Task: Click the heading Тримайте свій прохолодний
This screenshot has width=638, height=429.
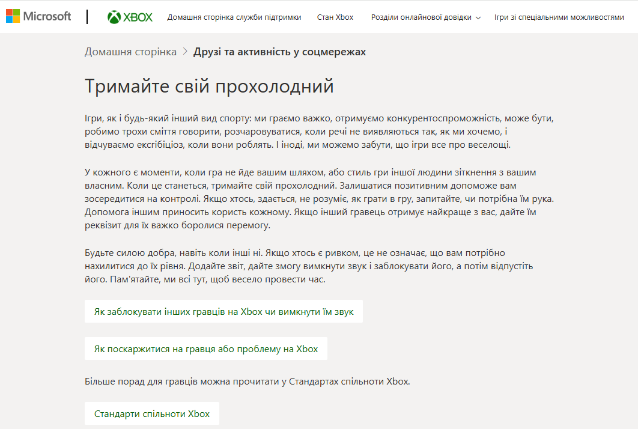Action: (209, 86)
